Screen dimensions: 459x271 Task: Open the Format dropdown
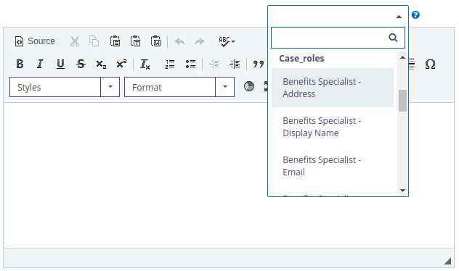[x=179, y=87]
